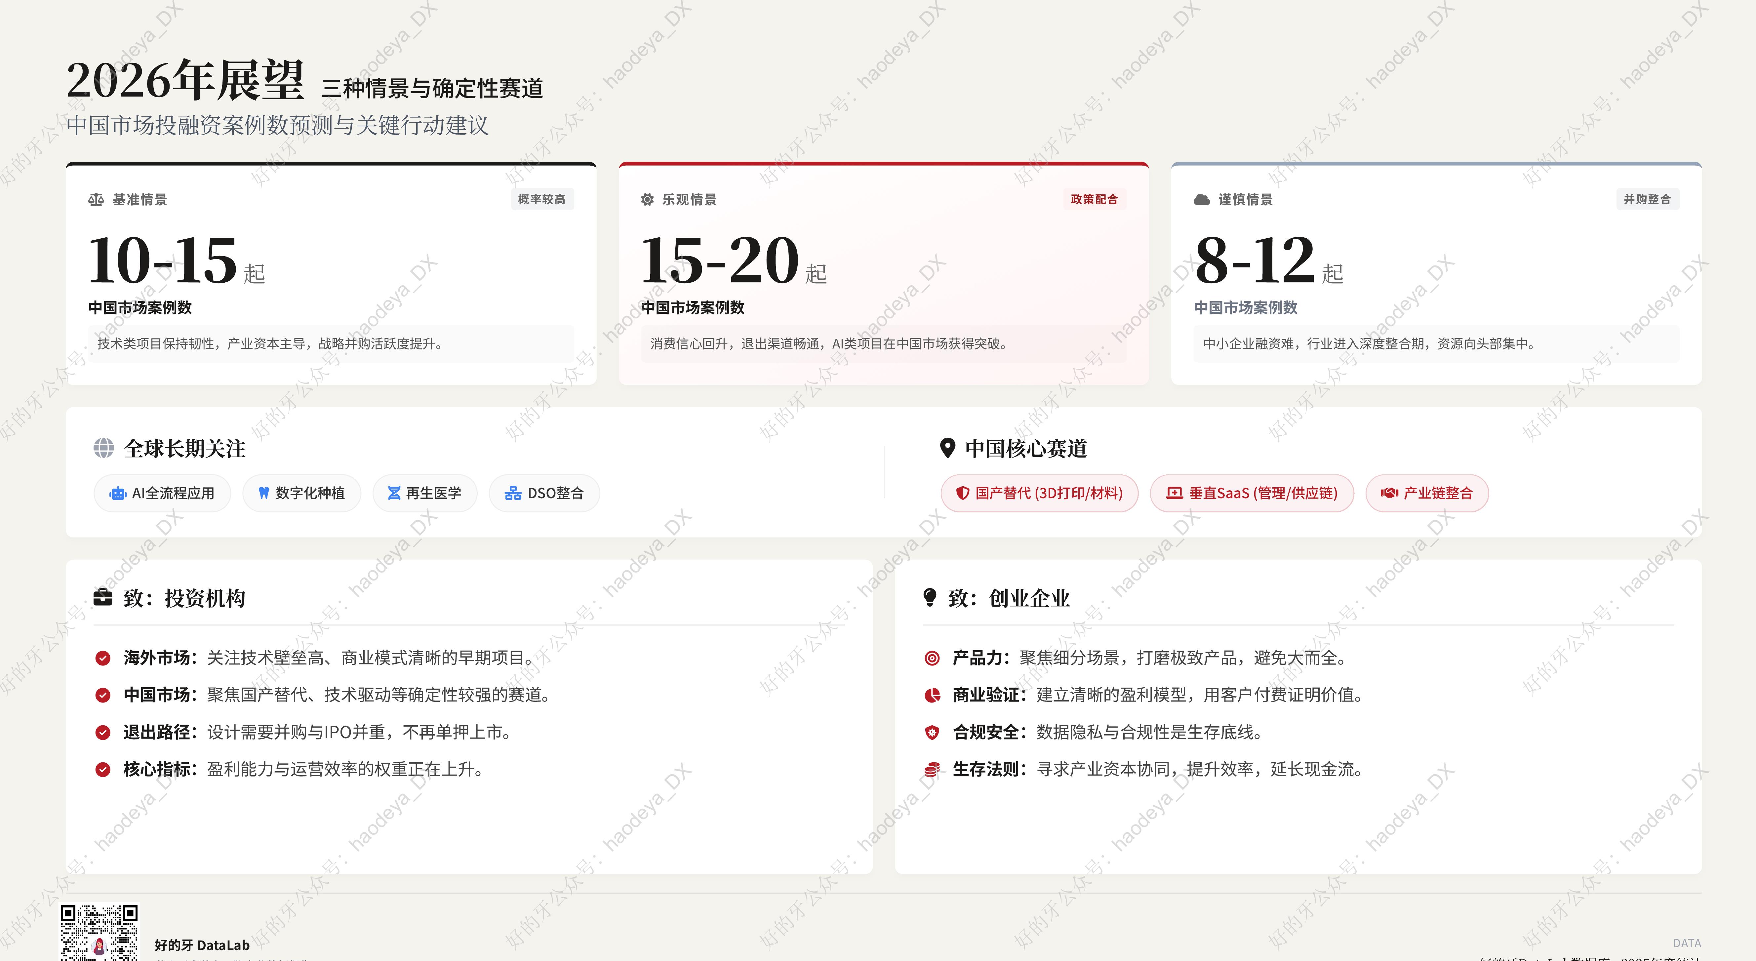Click the DATA label in the footer

pos(1687,943)
